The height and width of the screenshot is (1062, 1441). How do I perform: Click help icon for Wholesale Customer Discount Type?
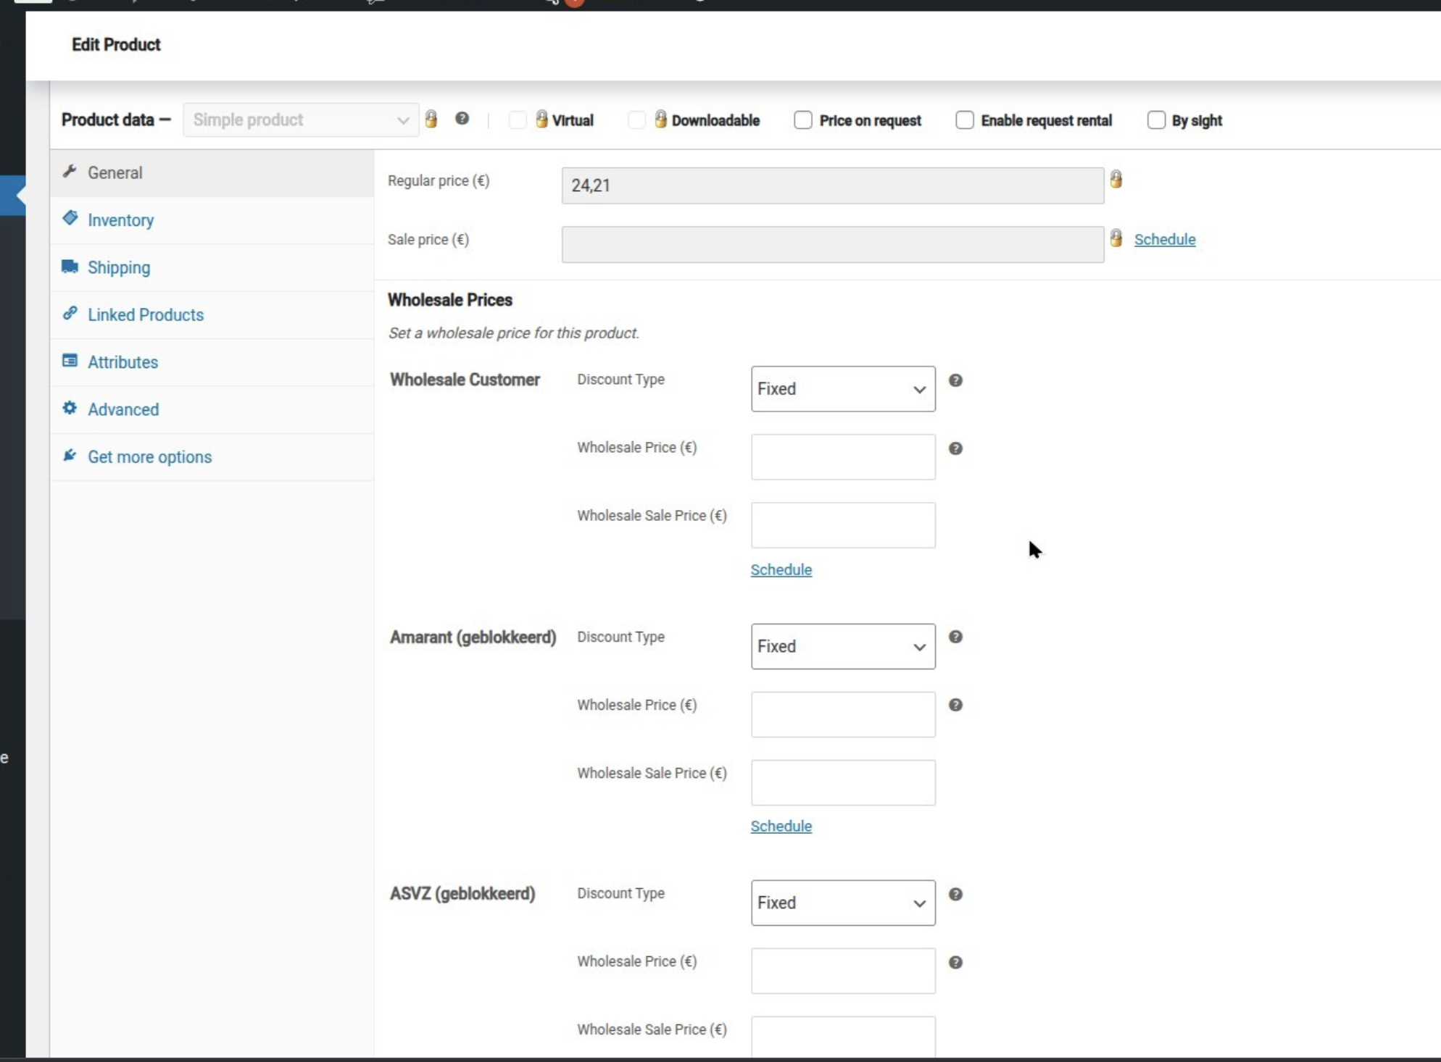tap(955, 380)
